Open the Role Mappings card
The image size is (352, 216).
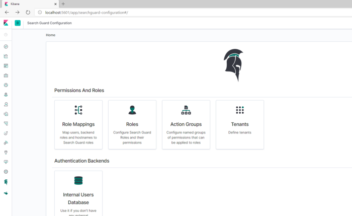78,125
